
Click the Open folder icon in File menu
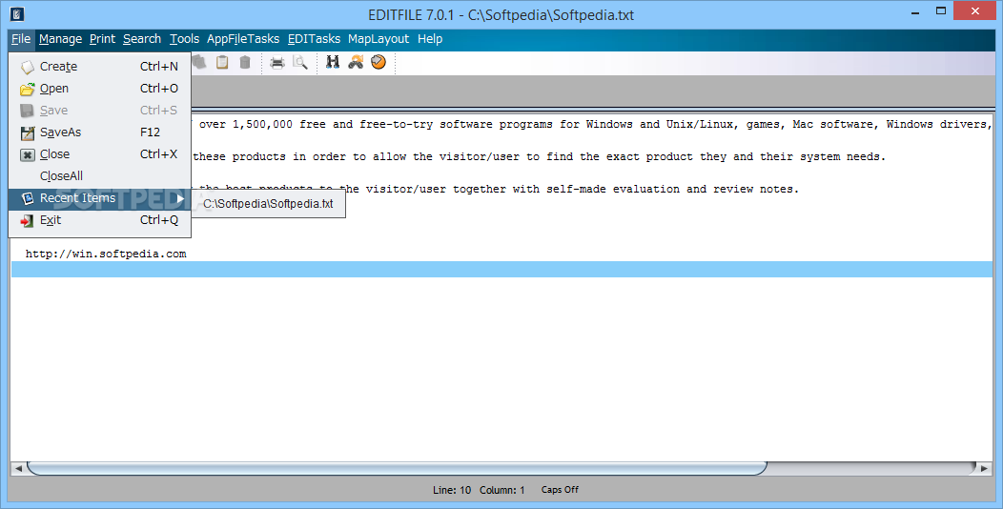[27, 89]
